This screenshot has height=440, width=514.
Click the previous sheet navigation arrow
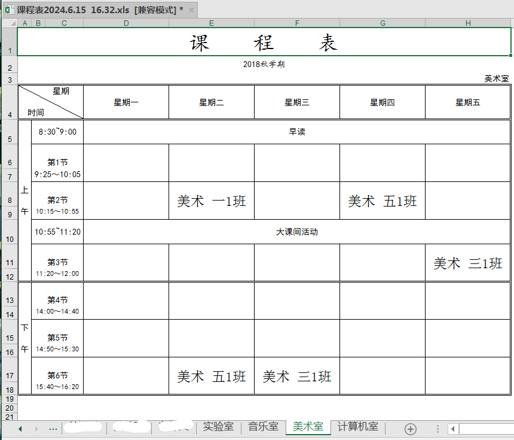tap(20, 429)
